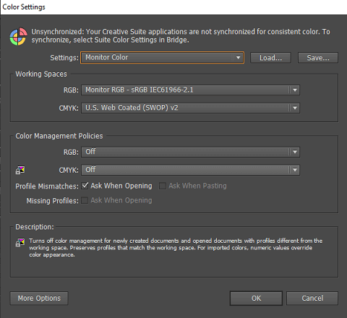Click the lock icon in the Description area

[x=20, y=243]
